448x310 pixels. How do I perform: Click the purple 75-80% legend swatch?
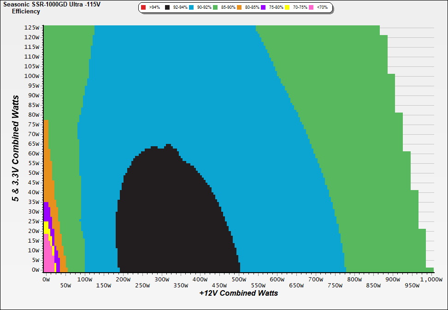pyautogui.click(x=263, y=8)
